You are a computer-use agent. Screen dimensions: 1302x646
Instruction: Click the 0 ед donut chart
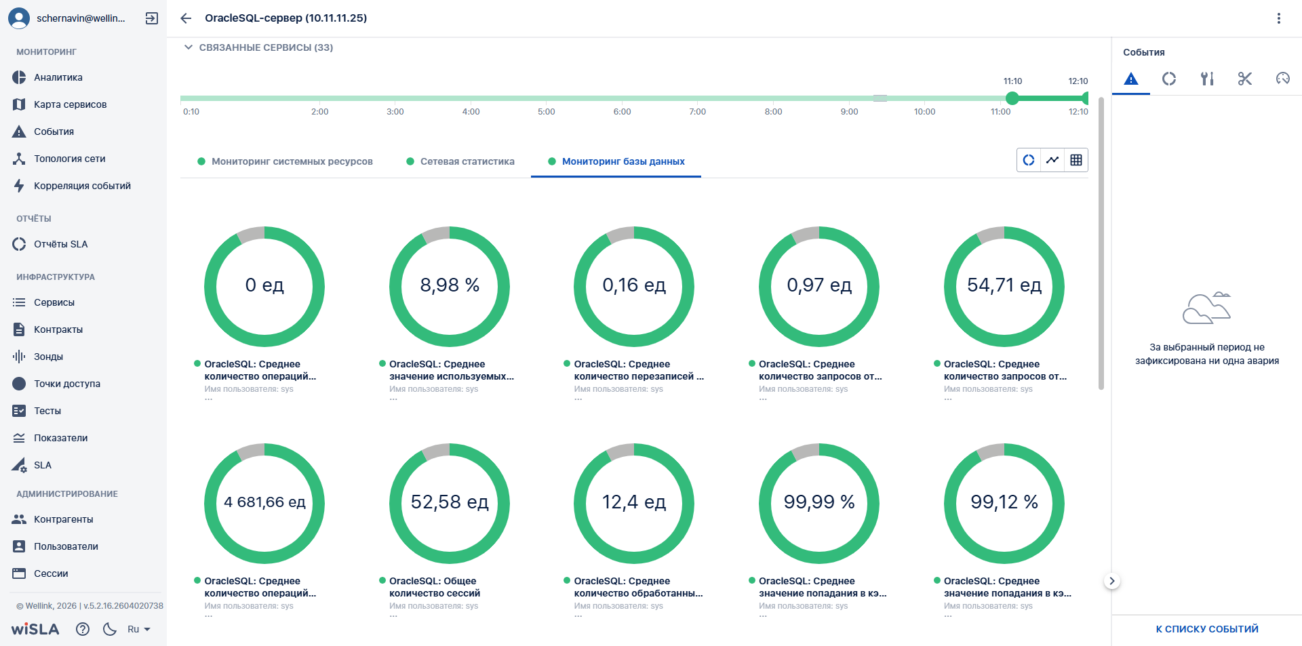click(264, 286)
